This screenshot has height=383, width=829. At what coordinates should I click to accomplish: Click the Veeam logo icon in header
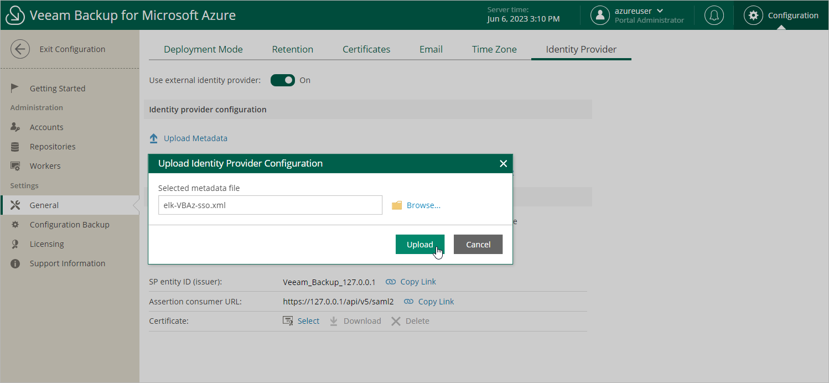15,15
